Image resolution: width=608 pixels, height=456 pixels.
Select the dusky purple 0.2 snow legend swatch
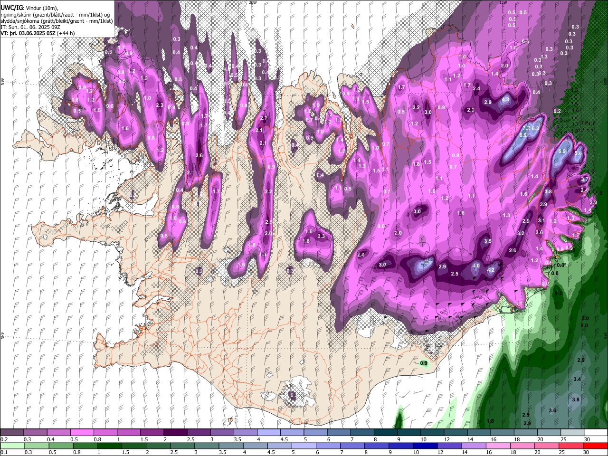12,433
